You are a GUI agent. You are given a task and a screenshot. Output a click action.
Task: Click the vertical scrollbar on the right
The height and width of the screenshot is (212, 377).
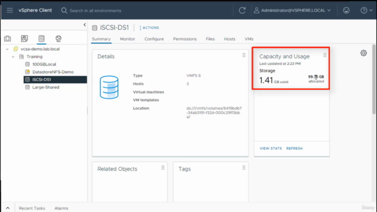click(x=374, y=79)
